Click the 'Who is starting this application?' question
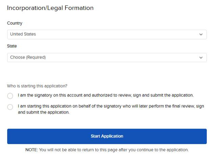 pos(37,86)
